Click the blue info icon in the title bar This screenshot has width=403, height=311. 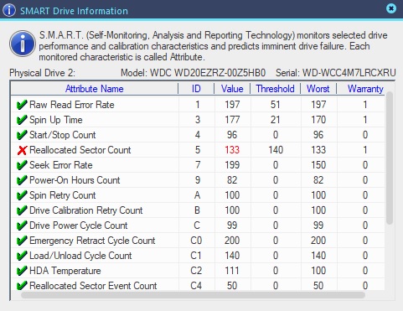point(9,10)
